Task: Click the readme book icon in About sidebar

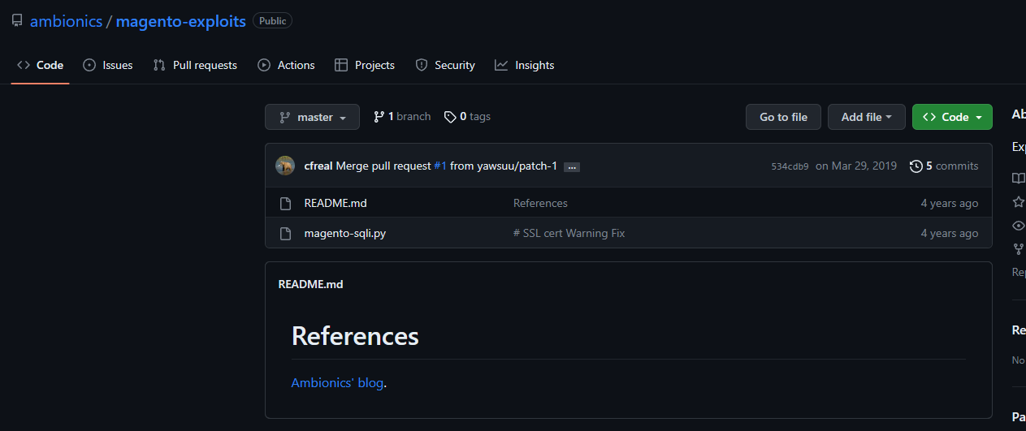Action: click(1018, 178)
